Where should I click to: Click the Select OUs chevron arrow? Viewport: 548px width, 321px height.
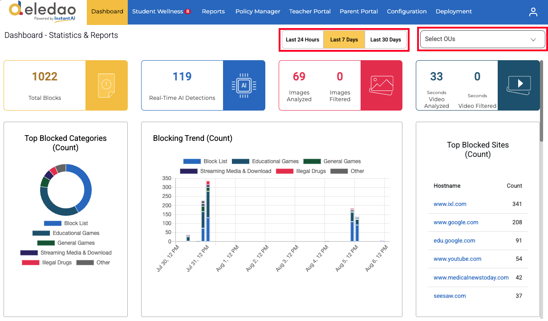click(533, 40)
